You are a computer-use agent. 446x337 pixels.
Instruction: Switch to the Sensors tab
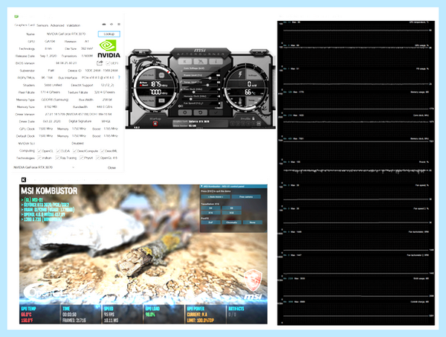[42, 25]
